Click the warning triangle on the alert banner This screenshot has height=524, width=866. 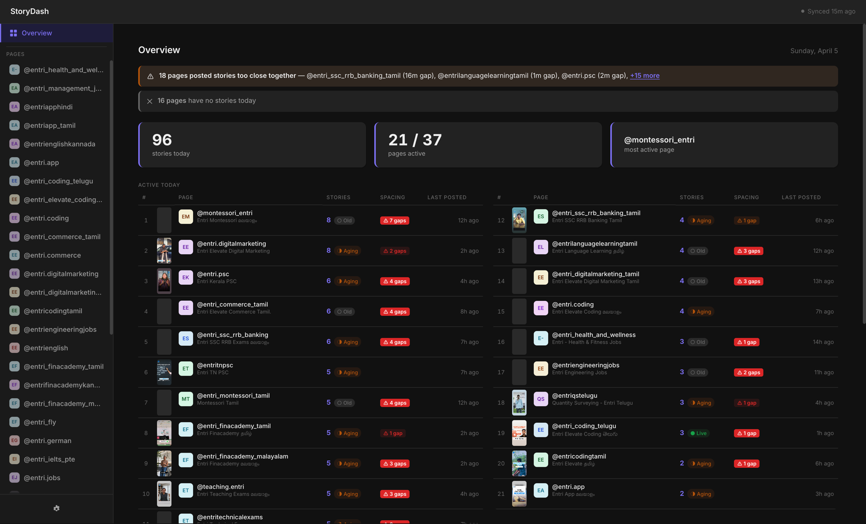[x=150, y=76]
